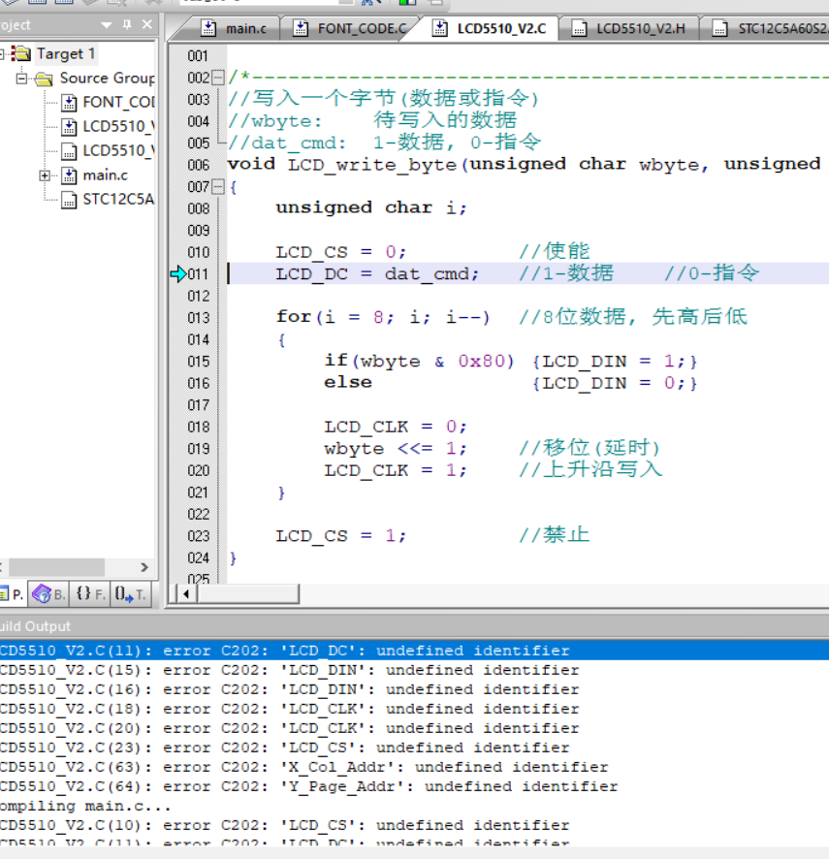Select STC12C5A file in project tree
The image size is (829, 859).
118,200
